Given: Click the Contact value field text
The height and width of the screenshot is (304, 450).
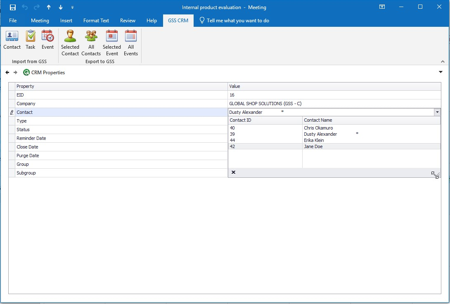Looking at the screenshot, I should click(x=246, y=112).
